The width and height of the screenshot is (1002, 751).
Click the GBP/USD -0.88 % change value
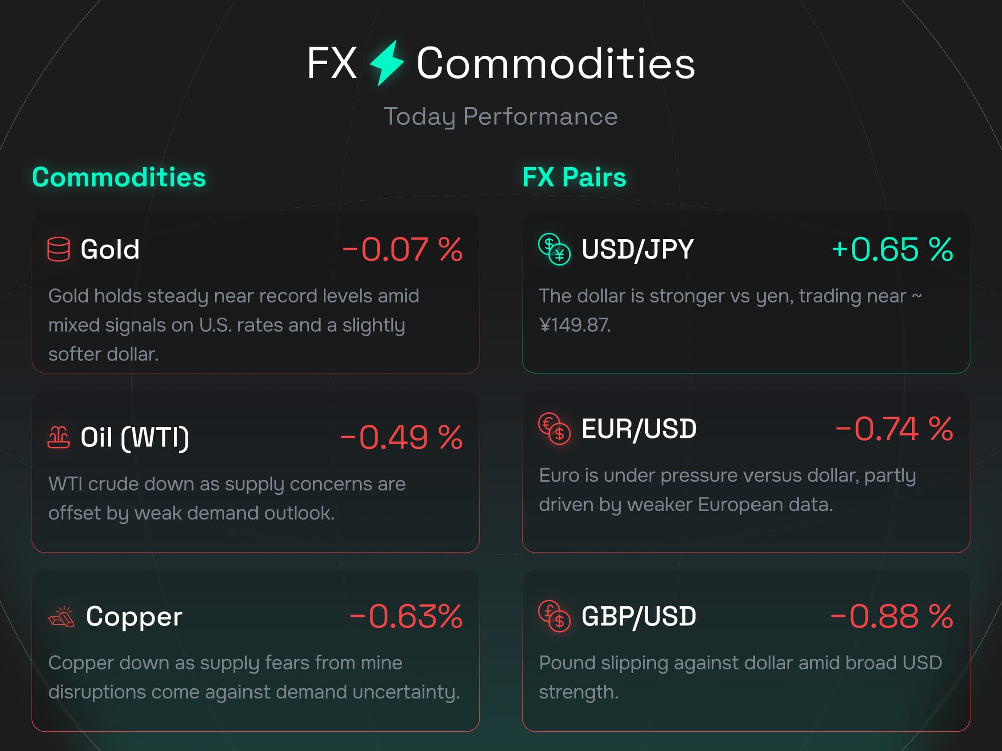(892, 616)
